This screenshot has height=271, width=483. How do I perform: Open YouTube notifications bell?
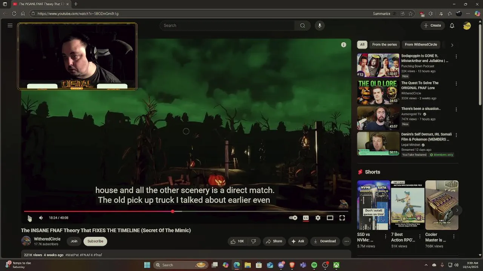[452, 26]
